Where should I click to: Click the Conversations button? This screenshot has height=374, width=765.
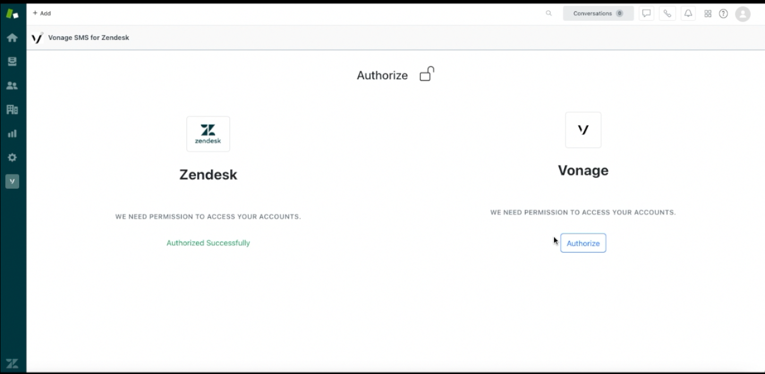pos(598,13)
